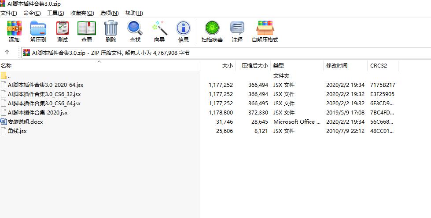Run the Test (测试) archive tool
The width and height of the screenshot is (431, 218).
(63, 28)
